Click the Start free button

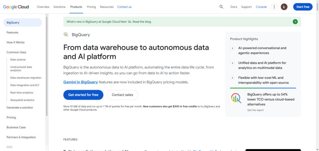pos(303,7)
